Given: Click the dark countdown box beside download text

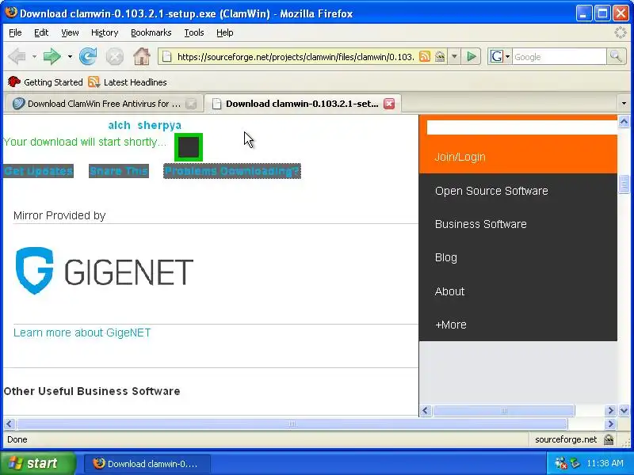Looking at the screenshot, I should pos(189,147).
